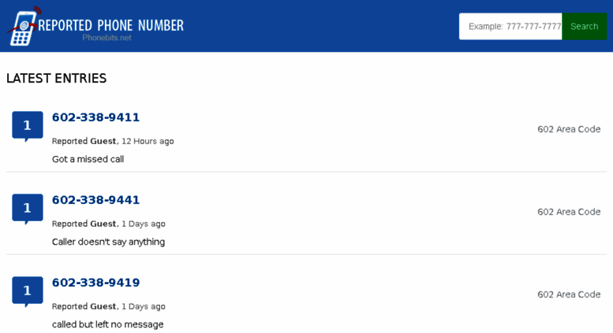Open 602 Area Code link beside 602-338-9441
The image size is (613, 333).
point(569,212)
